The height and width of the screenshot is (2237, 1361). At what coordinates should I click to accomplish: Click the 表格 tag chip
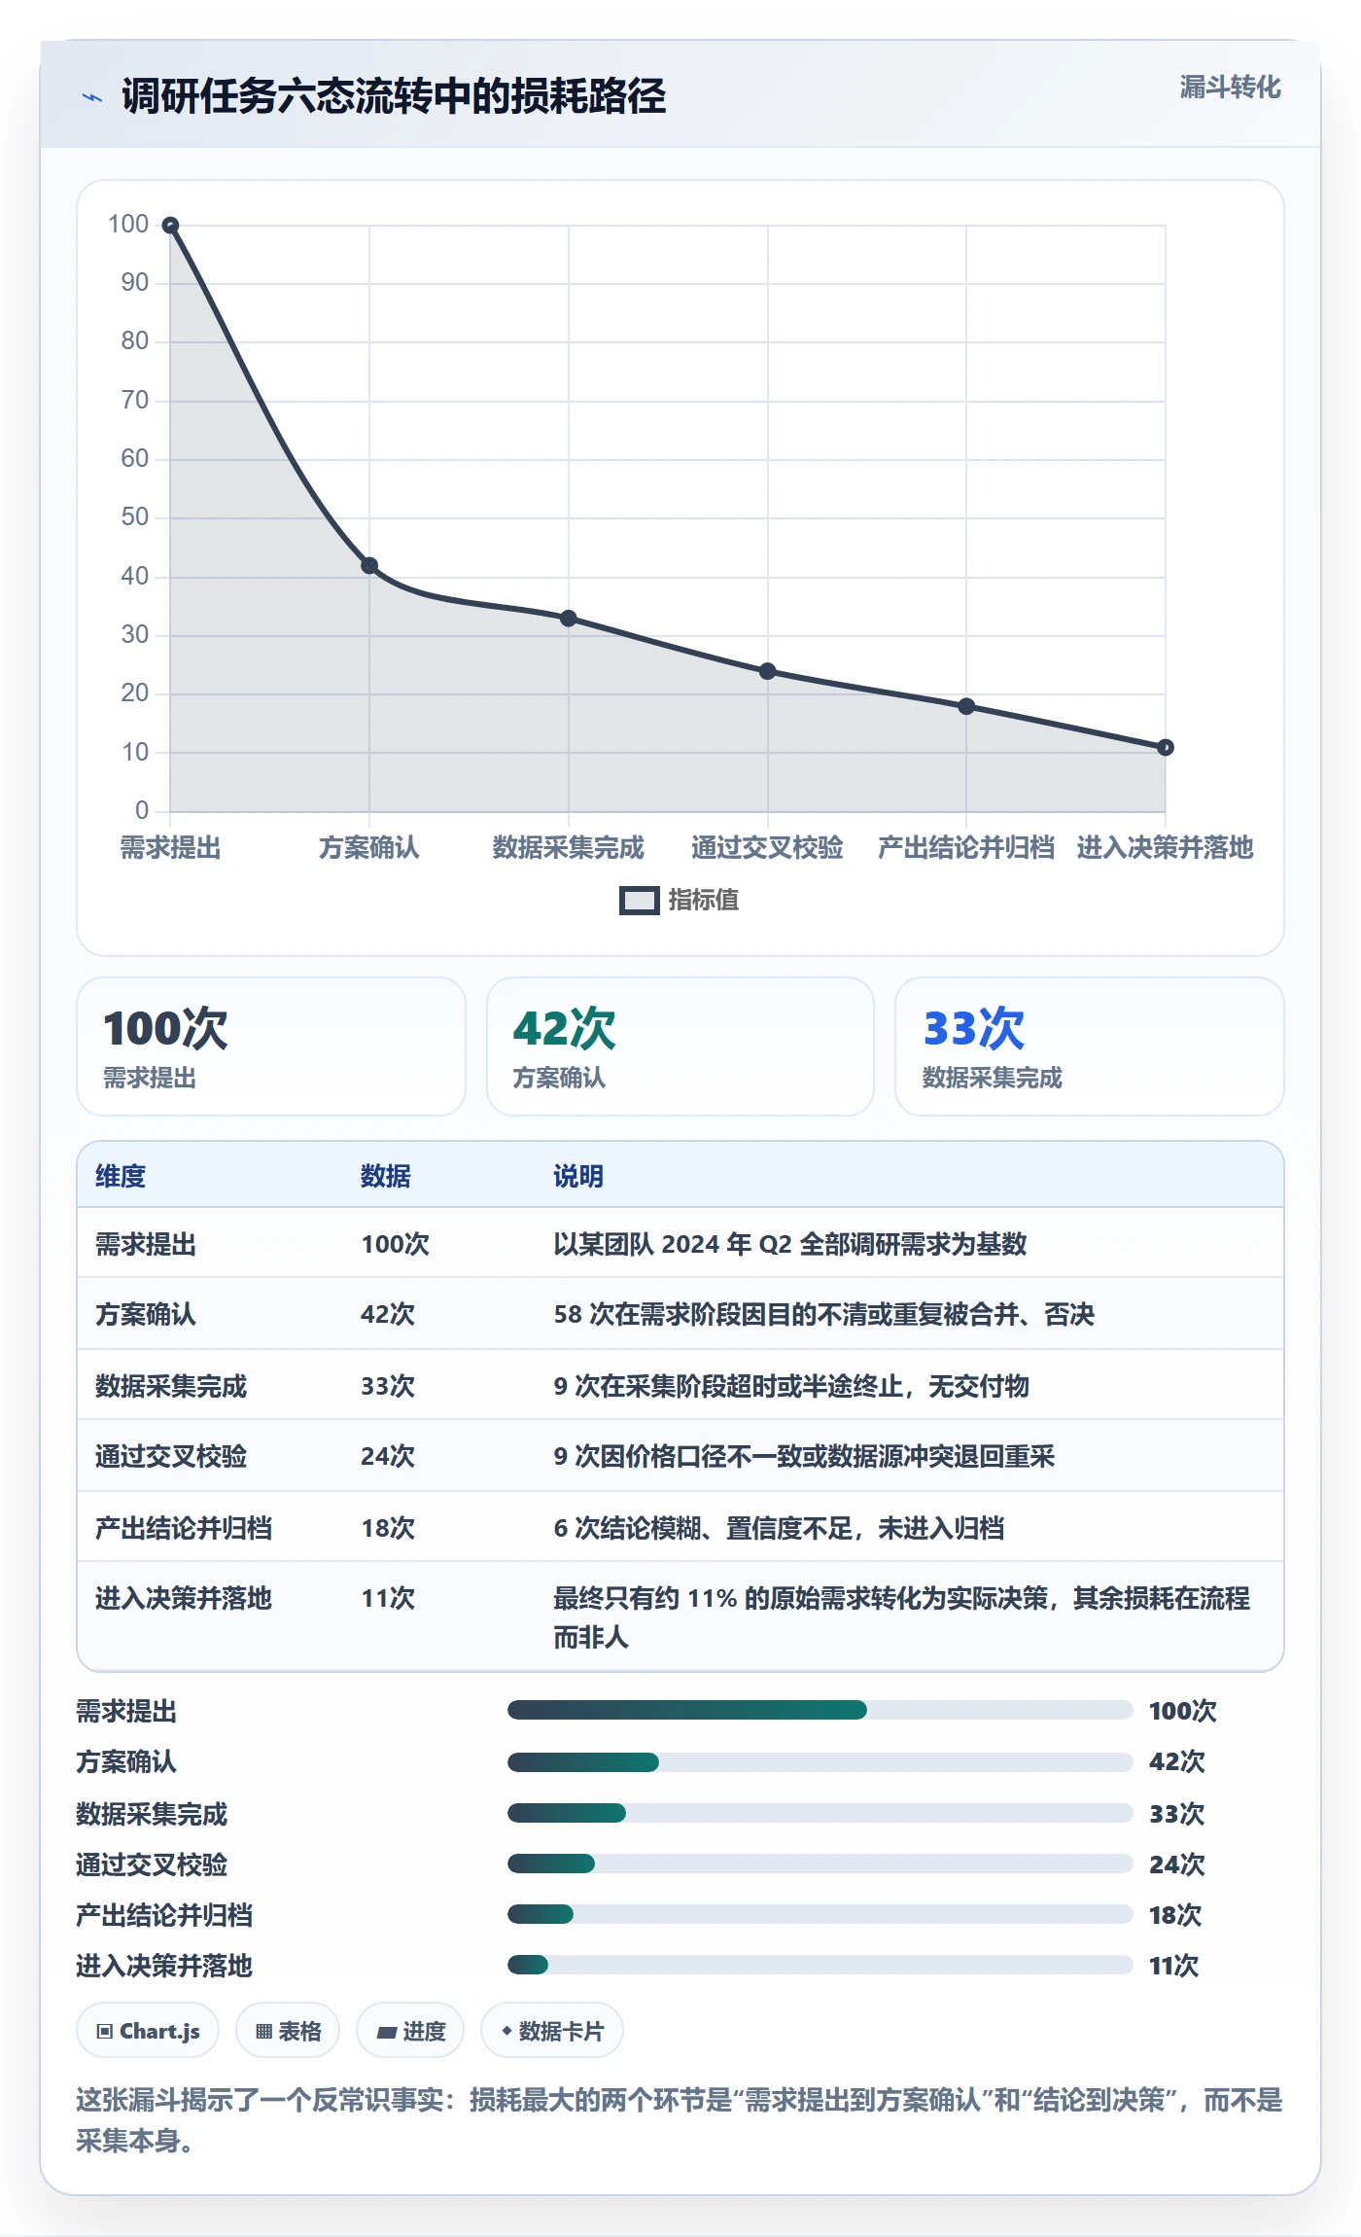click(x=288, y=2031)
